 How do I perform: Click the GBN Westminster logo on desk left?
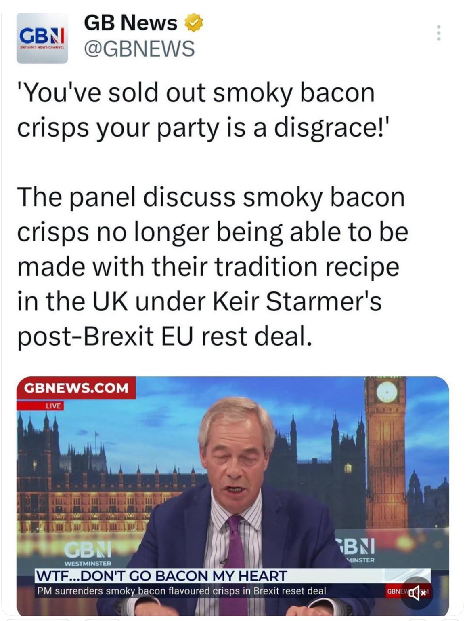point(88,553)
